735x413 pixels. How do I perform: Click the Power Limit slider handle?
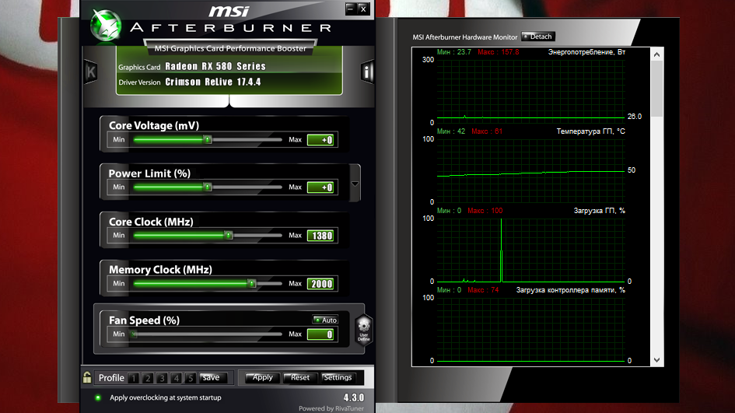tap(207, 187)
